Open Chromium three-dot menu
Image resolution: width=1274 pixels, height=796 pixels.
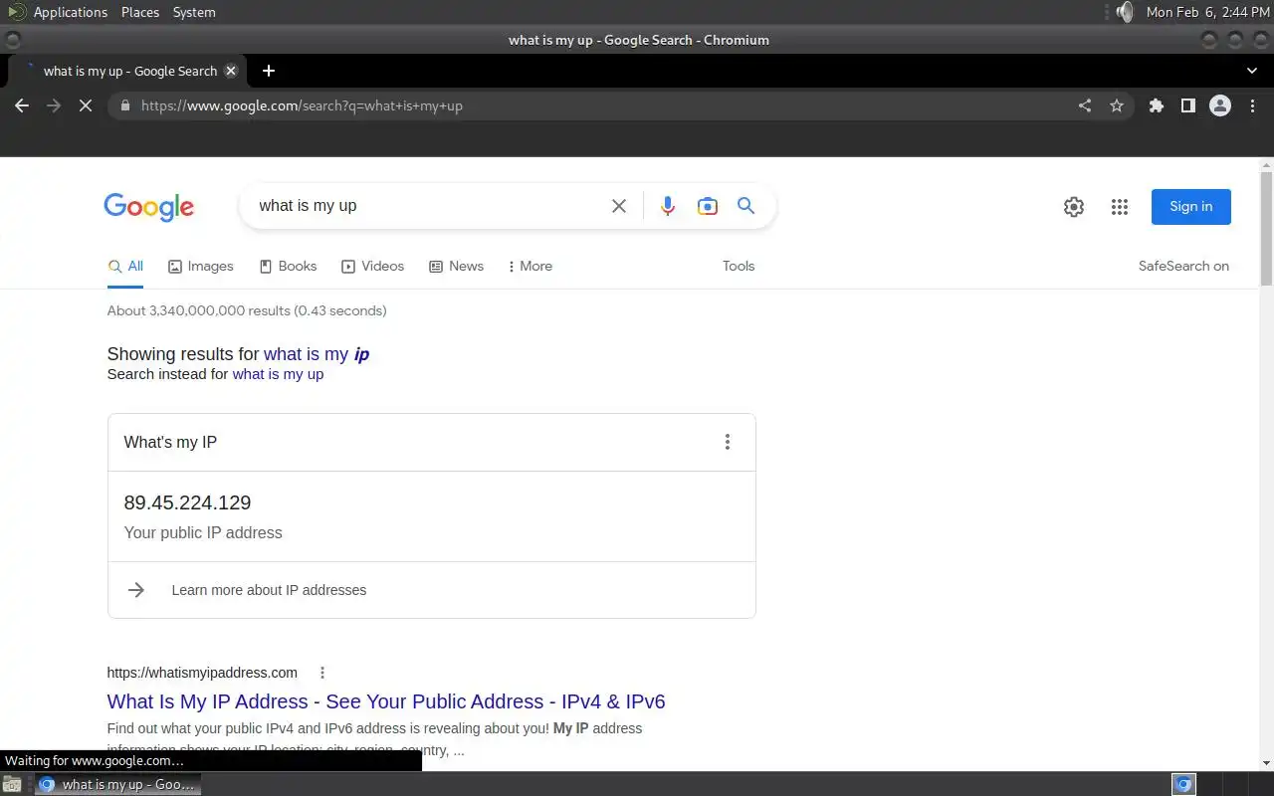[x=1252, y=105]
